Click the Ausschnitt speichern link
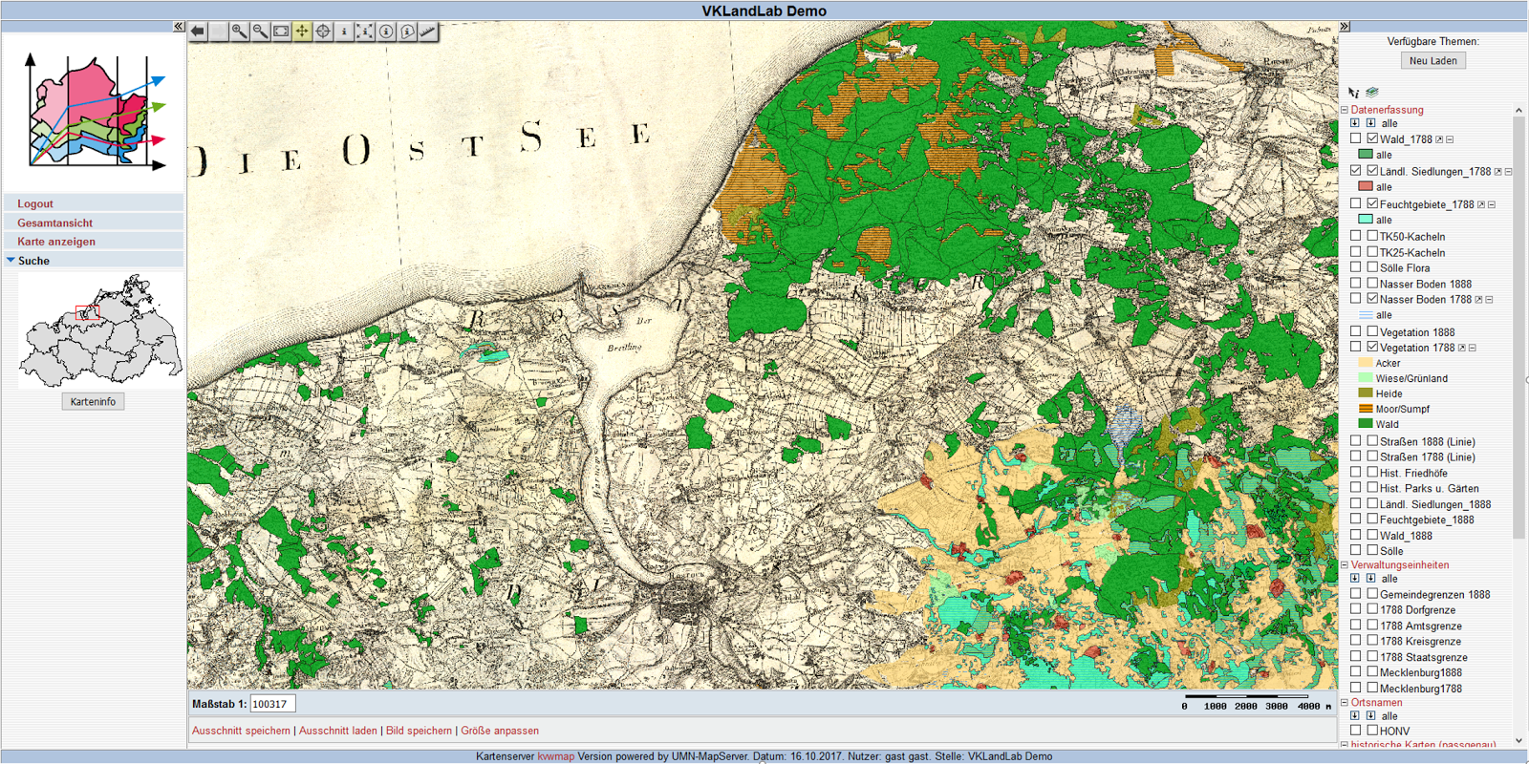Viewport: 1529px width, 764px height. pos(241,731)
